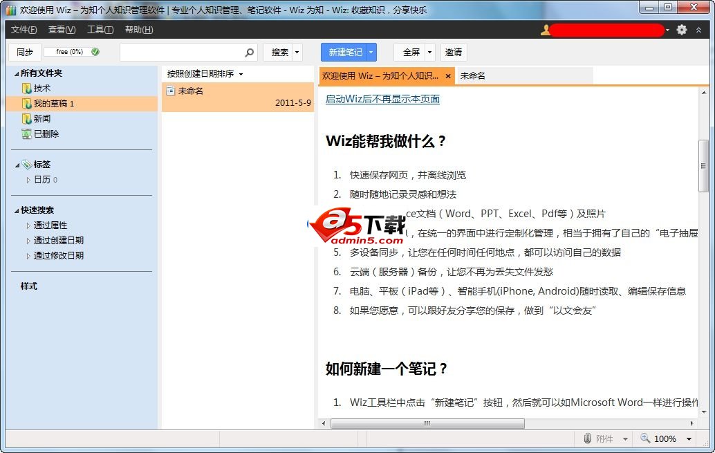This screenshot has width=715, height=453.
Task: Click the 邀请 button
Action: coord(453,53)
